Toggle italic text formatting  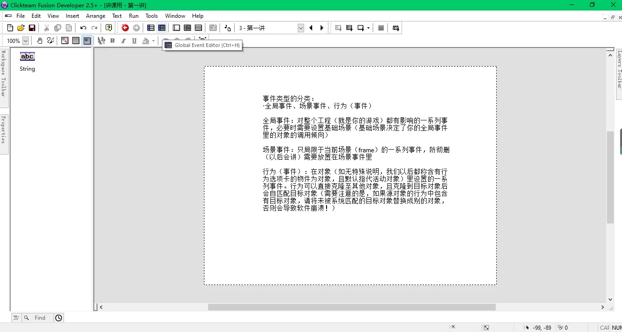[123, 41]
